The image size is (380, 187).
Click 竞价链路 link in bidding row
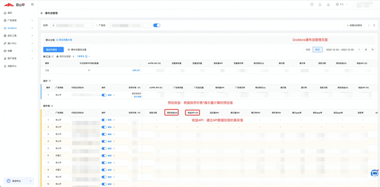pos(137,97)
